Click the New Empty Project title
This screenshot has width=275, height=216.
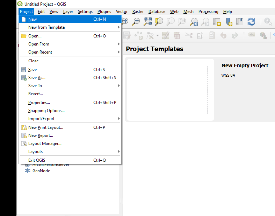coord(245,65)
